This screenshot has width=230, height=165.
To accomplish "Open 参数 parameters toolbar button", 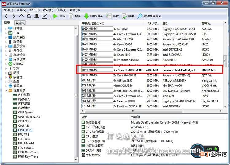I will 112,16.
